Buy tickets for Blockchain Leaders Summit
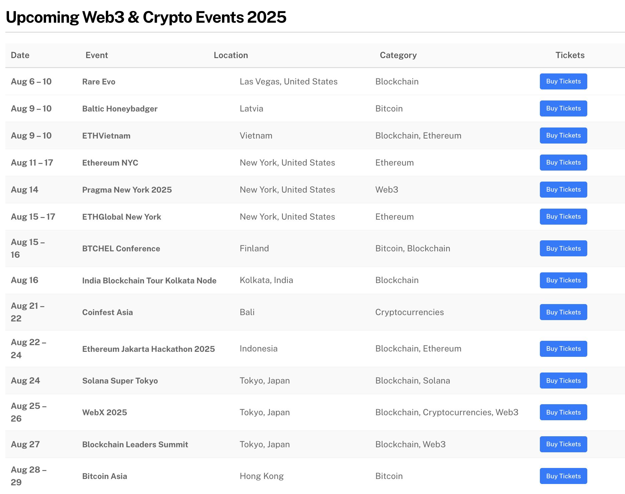This screenshot has height=494, width=625. click(x=563, y=444)
